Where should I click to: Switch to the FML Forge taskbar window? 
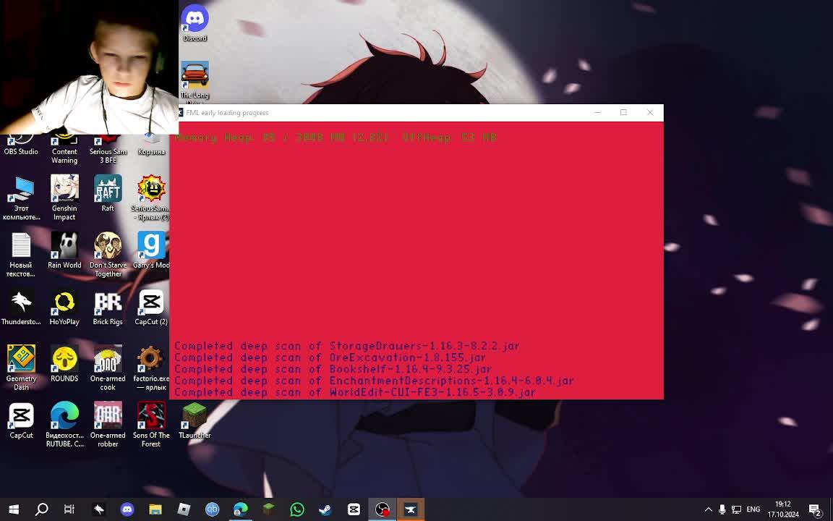click(x=410, y=510)
